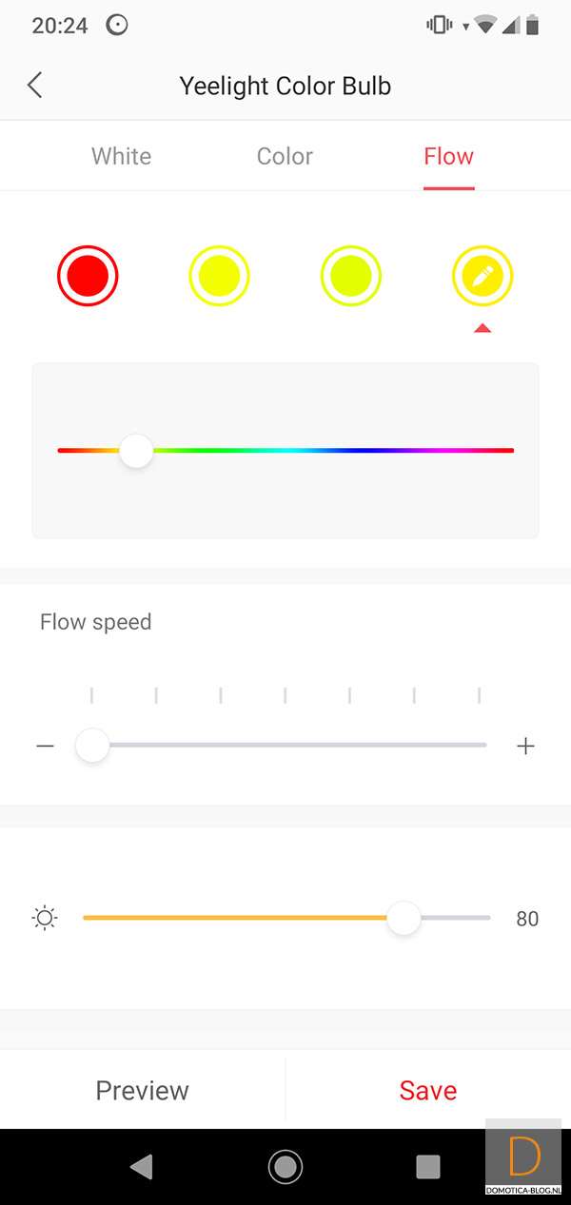Select the red flow color circle

point(88,276)
